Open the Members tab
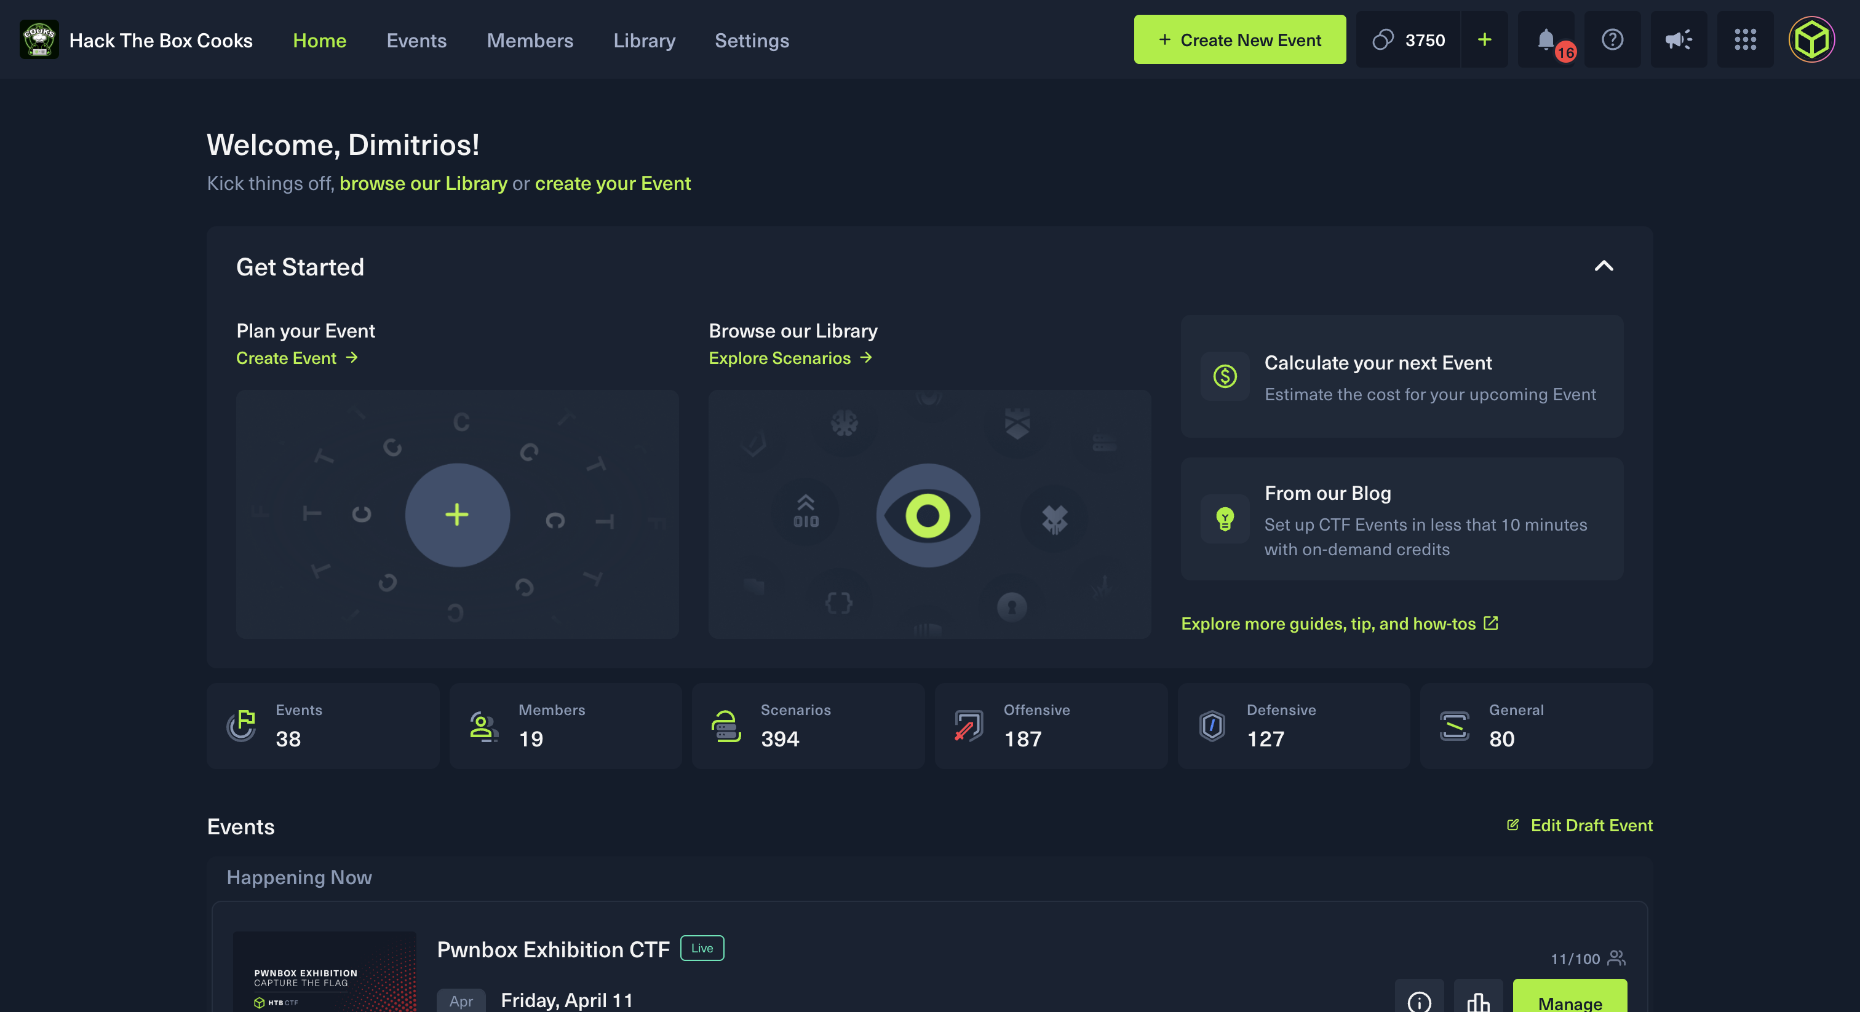Screen dimensions: 1860x1012 click(530, 40)
